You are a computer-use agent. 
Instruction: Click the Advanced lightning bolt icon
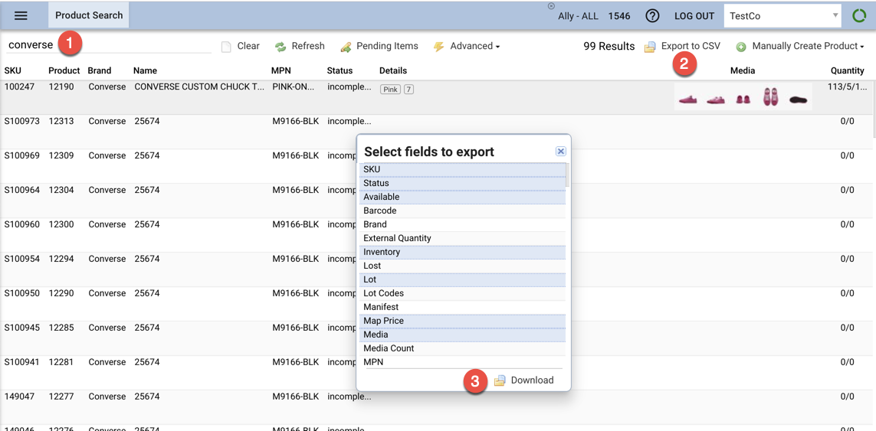438,47
